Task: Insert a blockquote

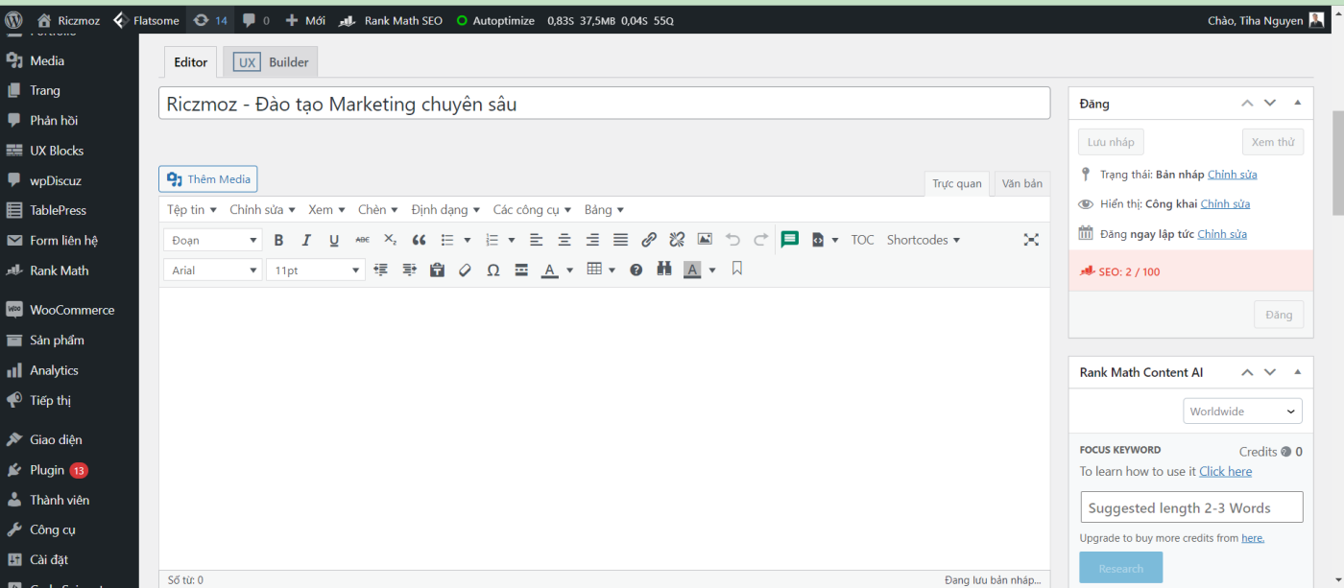Action: click(x=419, y=240)
